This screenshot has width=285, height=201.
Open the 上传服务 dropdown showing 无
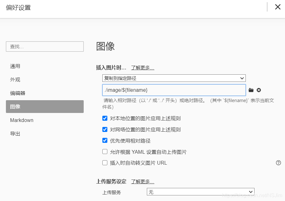coord(200,192)
